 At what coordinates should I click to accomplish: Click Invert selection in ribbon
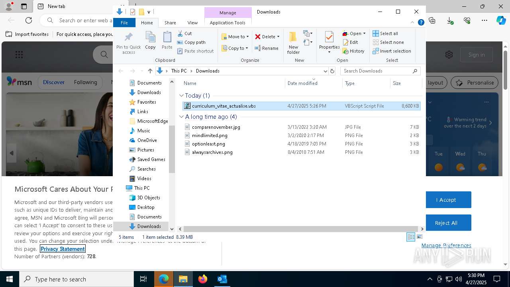tap(392, 51)
